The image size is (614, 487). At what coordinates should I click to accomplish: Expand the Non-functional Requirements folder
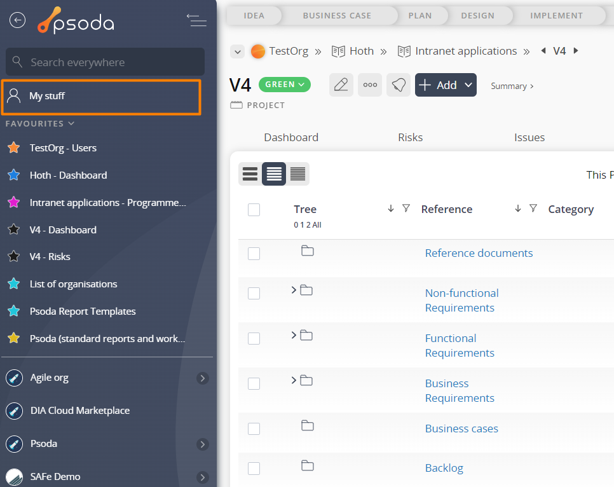coord(294,290)
